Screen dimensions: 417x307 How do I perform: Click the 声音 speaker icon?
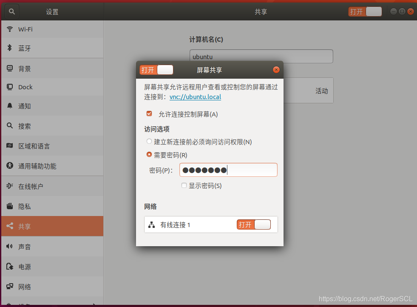(x=10, y=246)
